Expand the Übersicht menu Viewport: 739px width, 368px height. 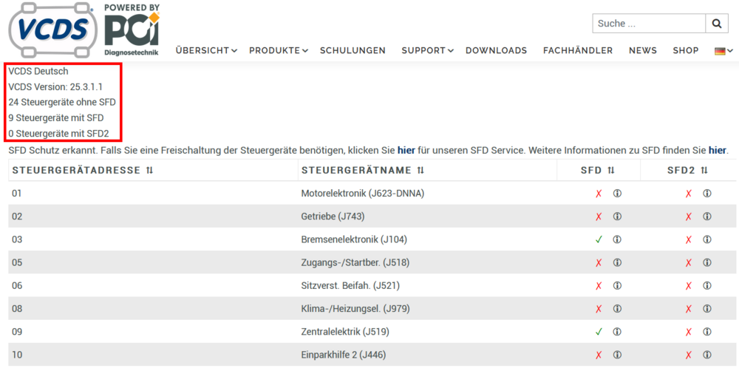point(206,50)
